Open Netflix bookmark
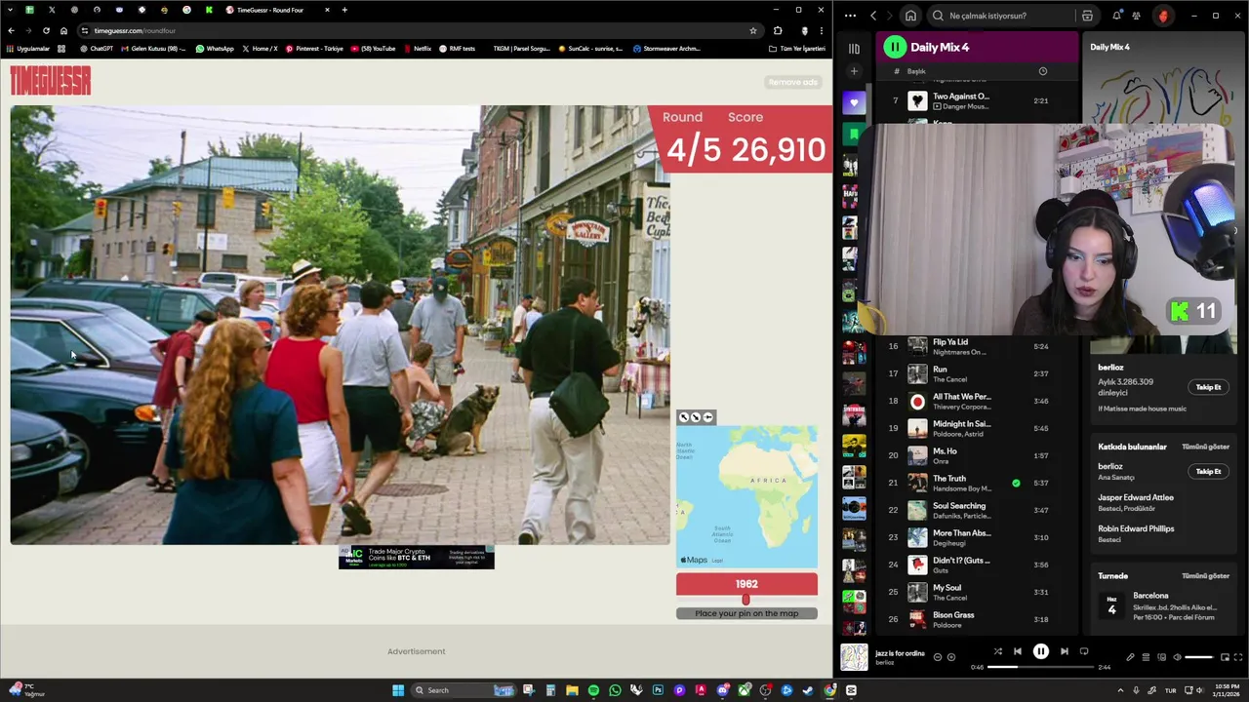 (x=417, y=48)
